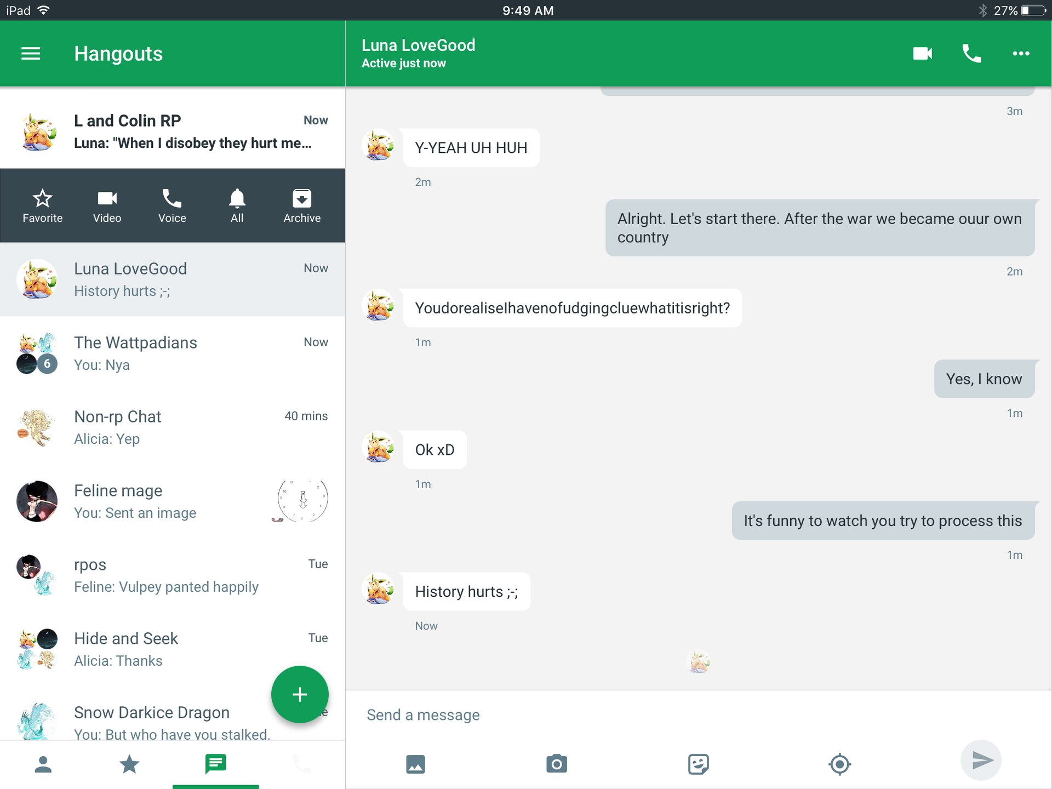Open the L and Colin RP conversation
This screenshot has height=789, width=1052.
tap(173, 131)
